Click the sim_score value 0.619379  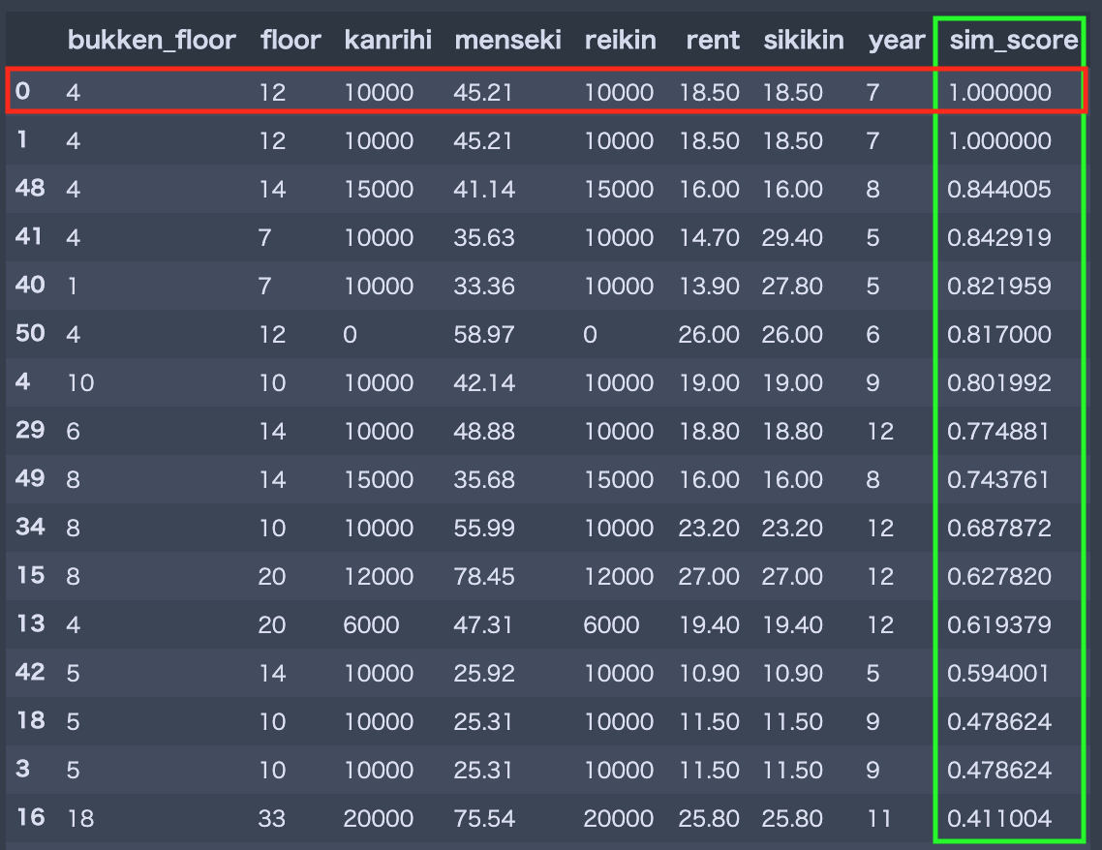click(x=998, y=624)
